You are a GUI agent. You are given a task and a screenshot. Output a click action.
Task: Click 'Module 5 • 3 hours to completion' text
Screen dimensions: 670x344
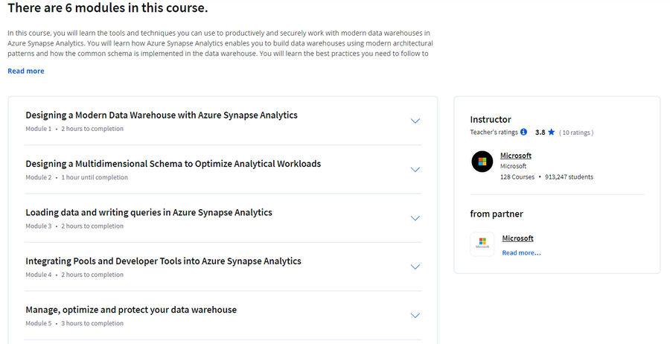click(74, 323)
